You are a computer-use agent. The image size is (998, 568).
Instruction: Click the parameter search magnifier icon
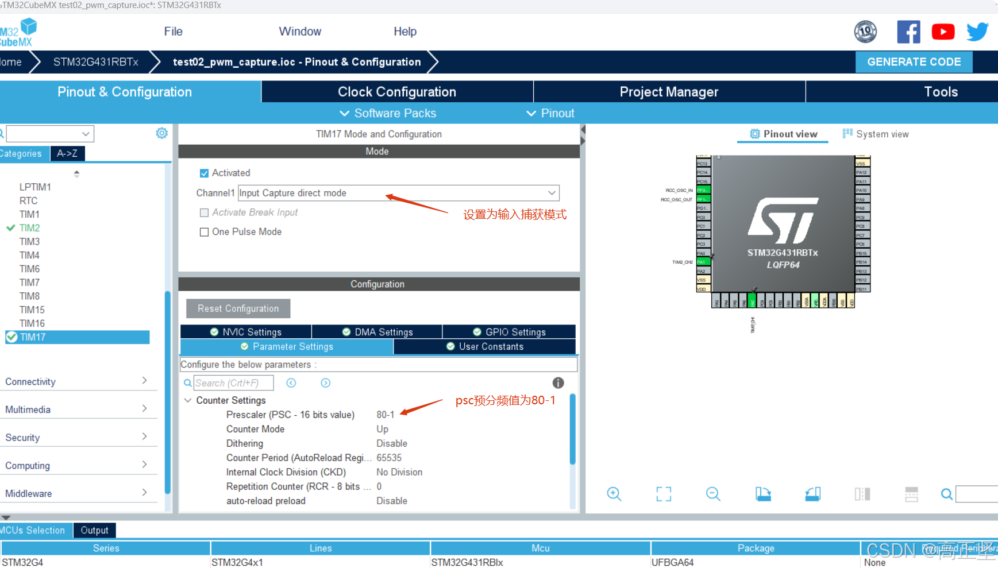point(188,383)
